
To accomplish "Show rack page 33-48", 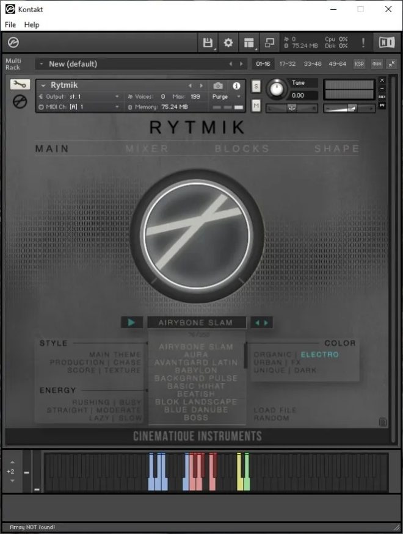I will point(313,63).
